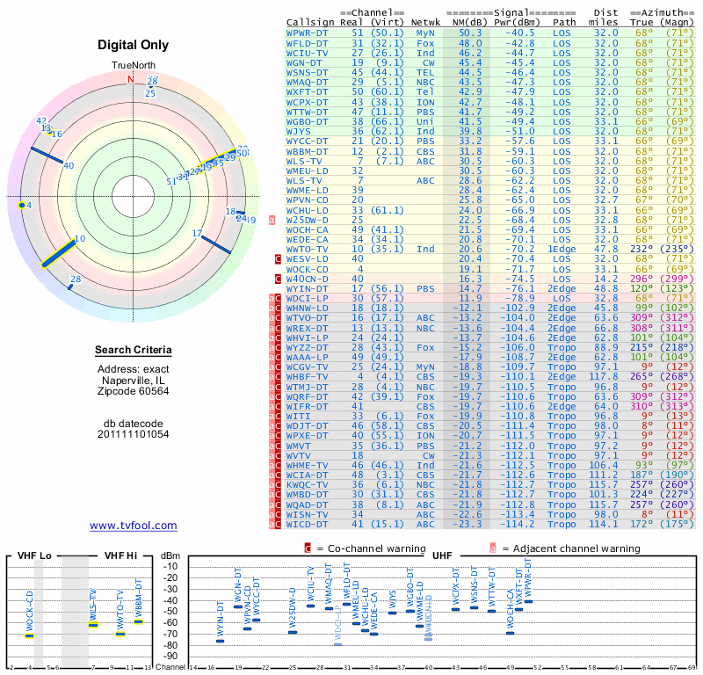Click the red co-channel warning legend icon

(x=308, y=548)
